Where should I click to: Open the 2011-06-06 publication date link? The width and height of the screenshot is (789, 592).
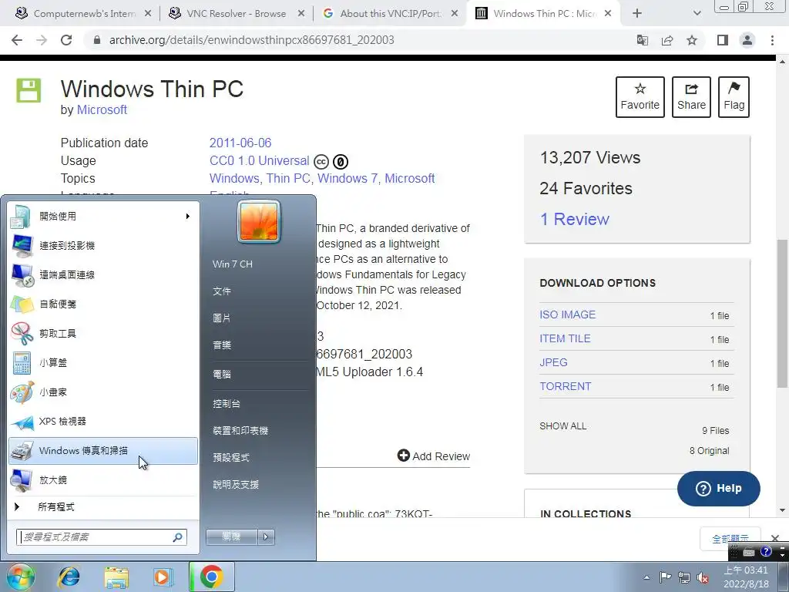point(240,143)
